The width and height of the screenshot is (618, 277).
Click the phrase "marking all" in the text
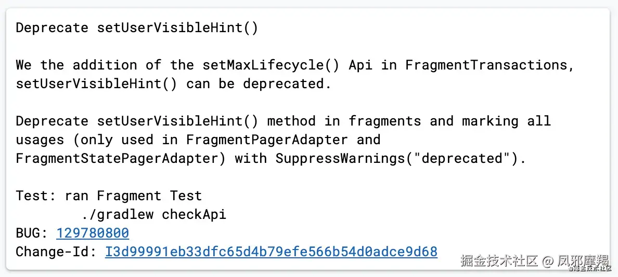[506, 121]
